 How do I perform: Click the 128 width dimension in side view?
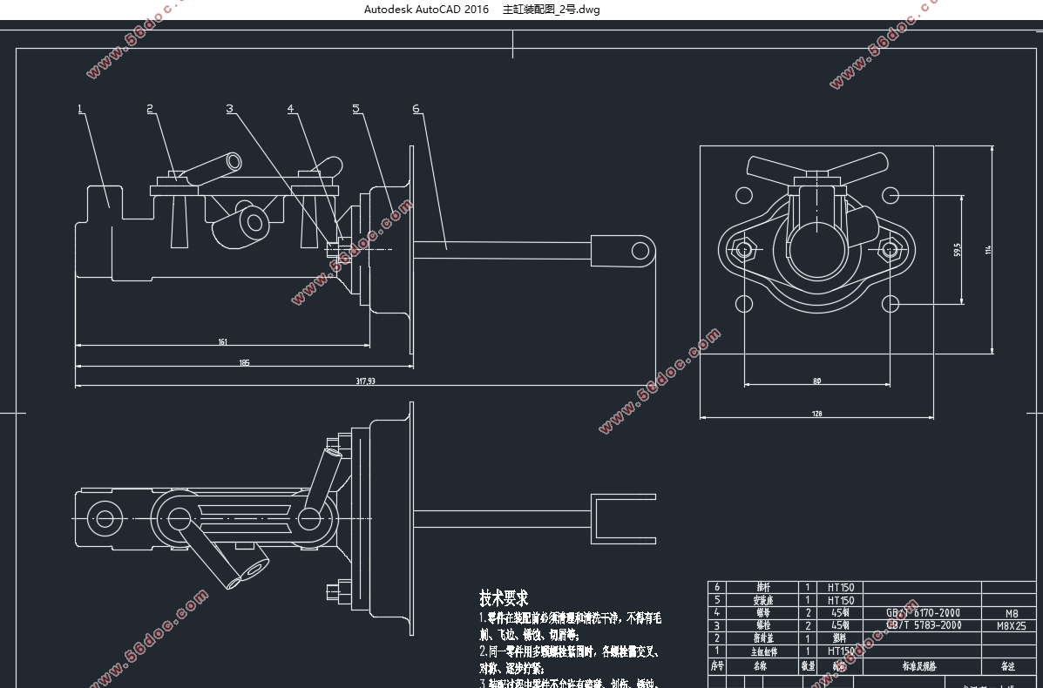[816, 414]
